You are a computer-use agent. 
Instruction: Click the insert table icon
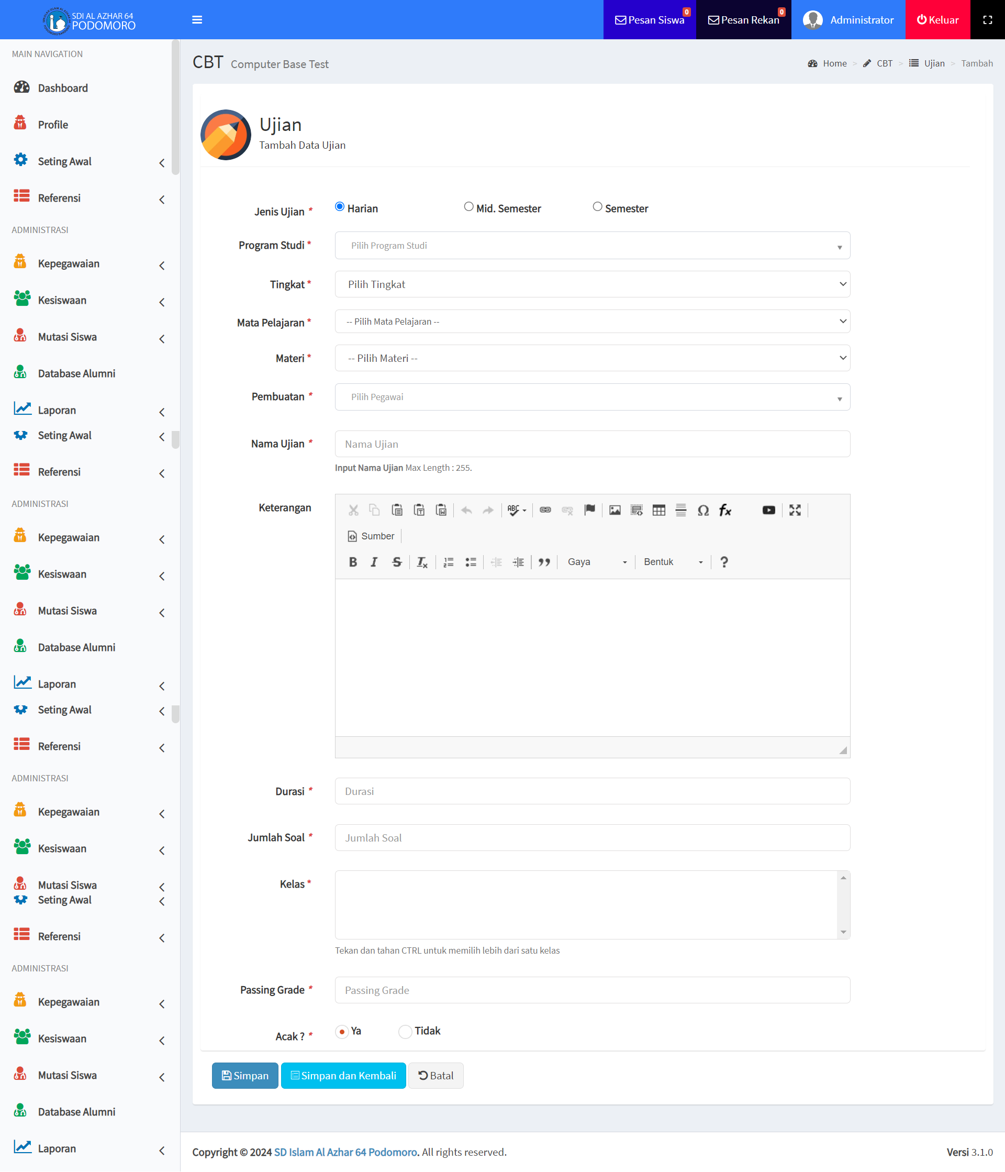pos(658,510)
